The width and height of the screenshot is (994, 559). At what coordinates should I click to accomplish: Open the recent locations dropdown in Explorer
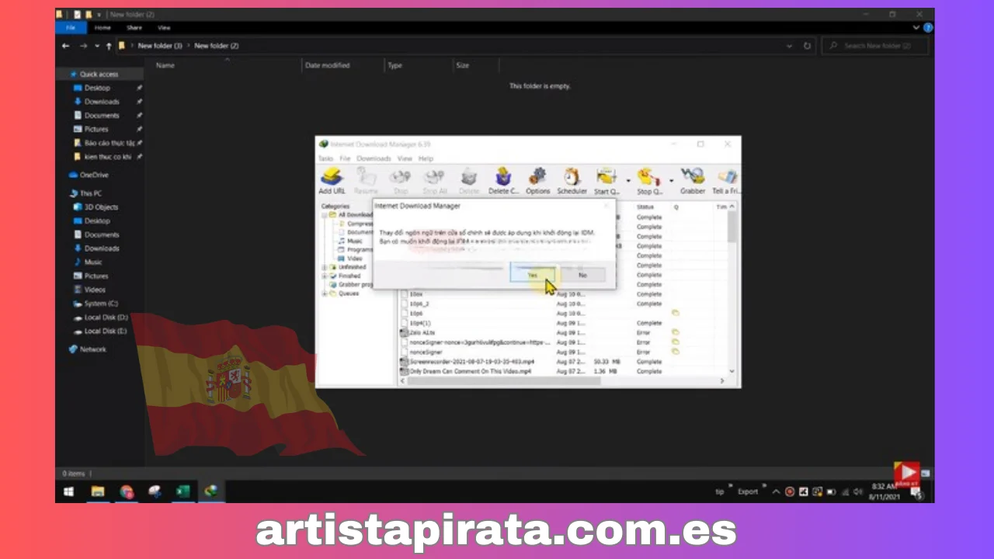coord(96,46)
